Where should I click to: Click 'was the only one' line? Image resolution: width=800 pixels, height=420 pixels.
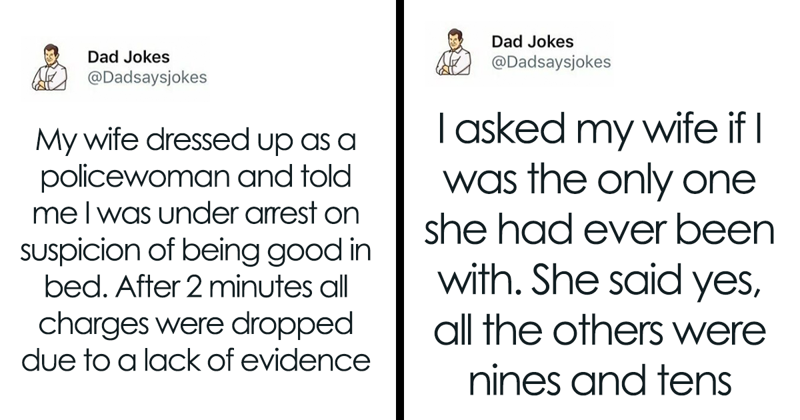pyautogui.click(x=599, y=180)
